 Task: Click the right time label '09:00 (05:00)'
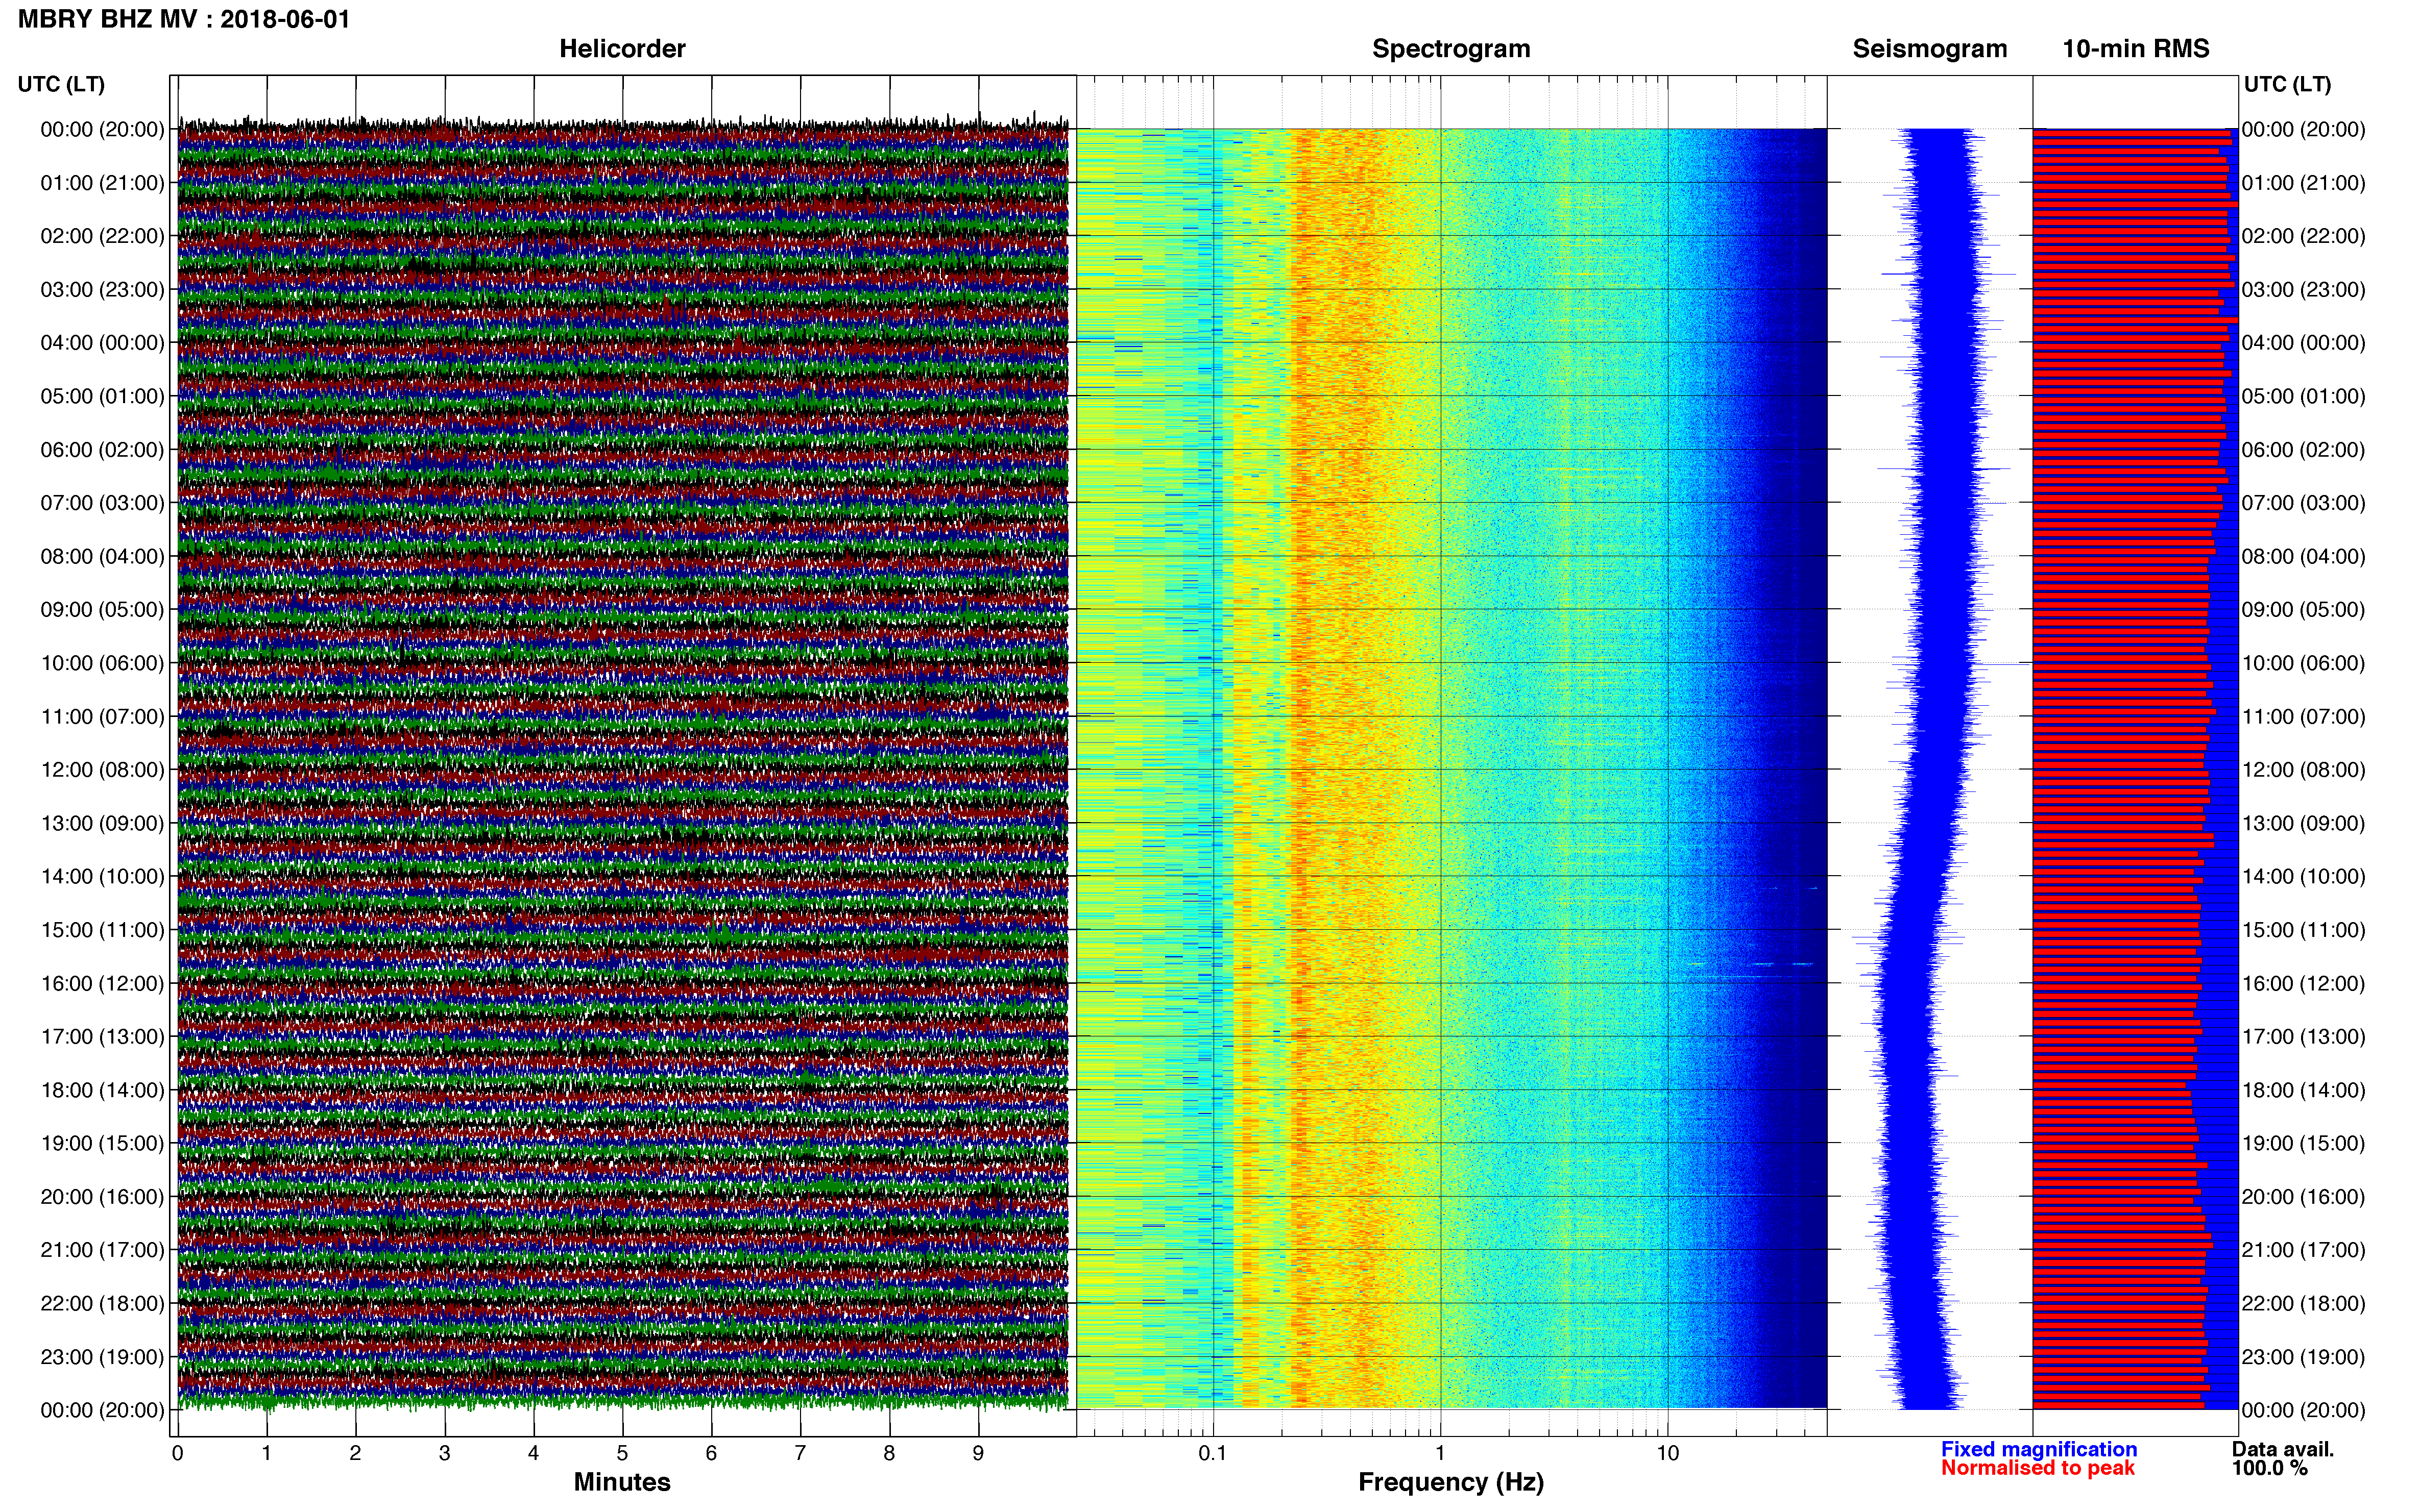coord(2303,610)
